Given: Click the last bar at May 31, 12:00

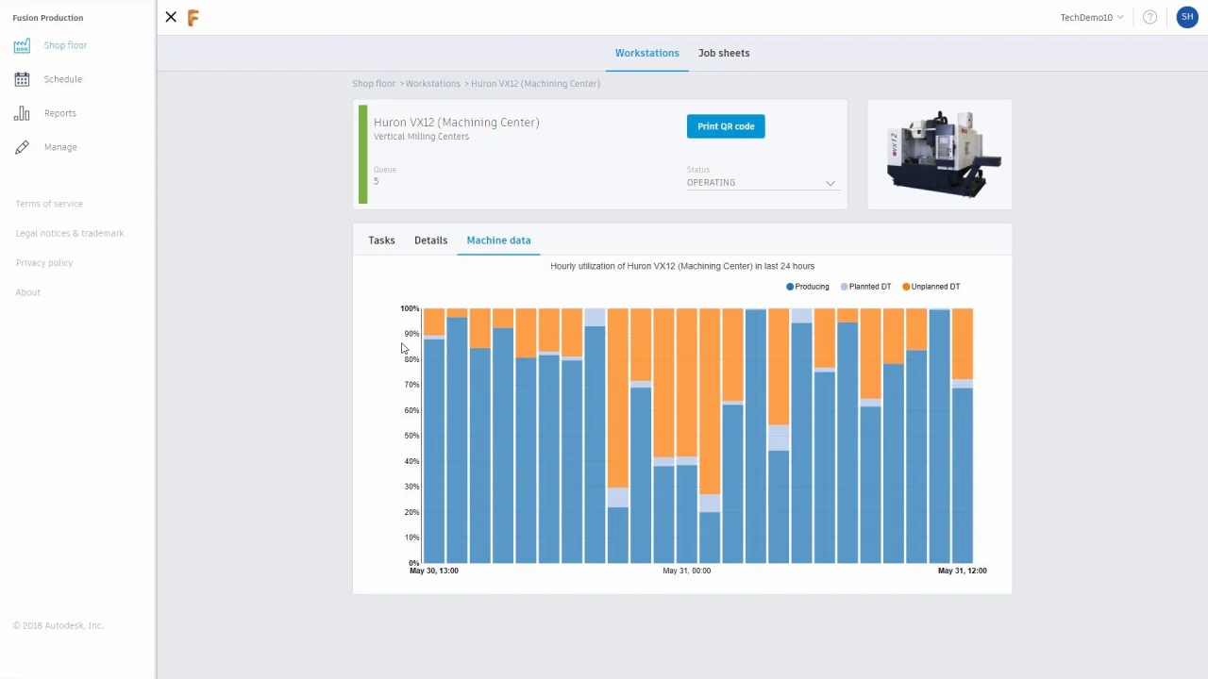Looking at the screenshot, I should click(962, 436).
